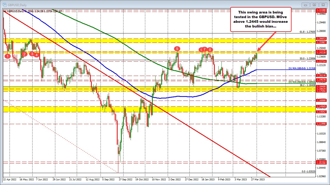Click the 22 Apr 2022 date label
The image size is (330, 185).
click(x=10, y=179)
